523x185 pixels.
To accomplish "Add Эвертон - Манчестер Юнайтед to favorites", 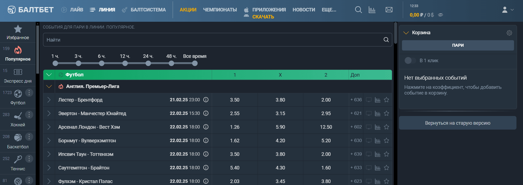I will pos(386,113).
